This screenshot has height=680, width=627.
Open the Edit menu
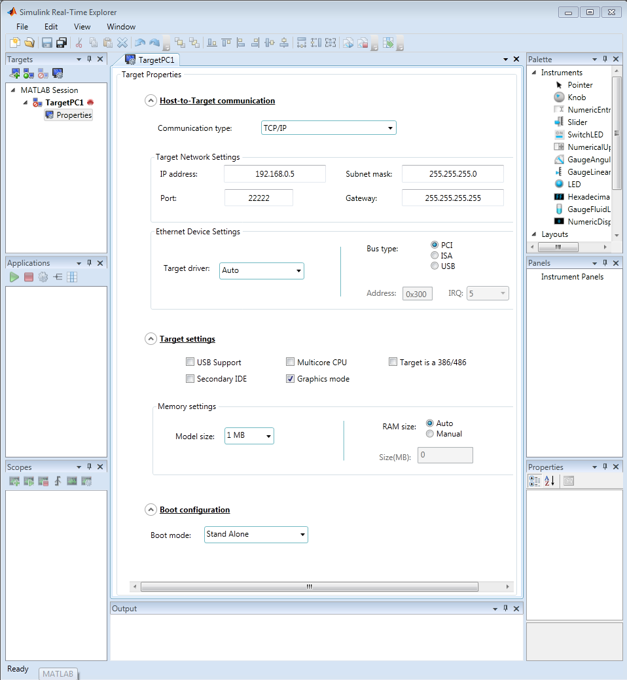[x=51, y=27]
